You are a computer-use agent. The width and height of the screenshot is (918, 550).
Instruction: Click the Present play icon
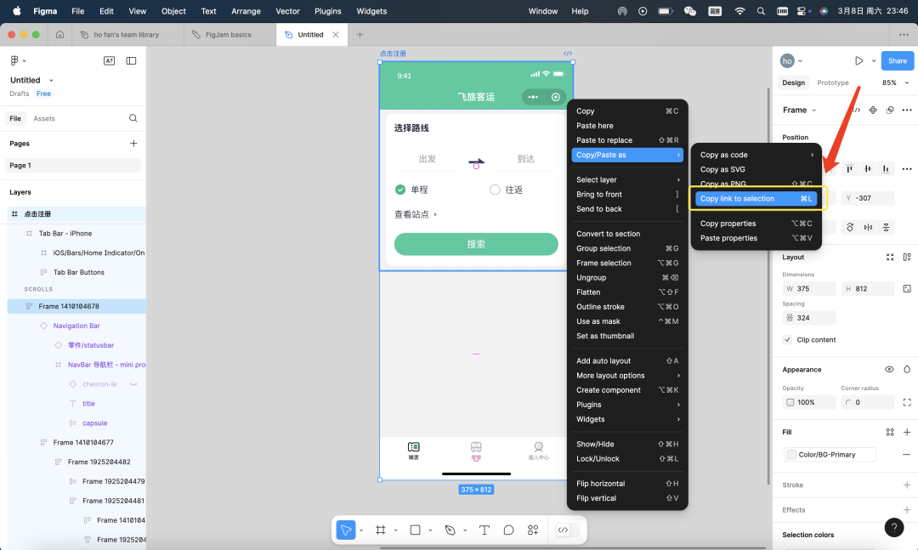pyautogui.click(x=858, y=61)
